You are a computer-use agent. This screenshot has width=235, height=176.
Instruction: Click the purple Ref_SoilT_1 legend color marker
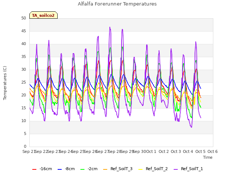pos(176,169)
